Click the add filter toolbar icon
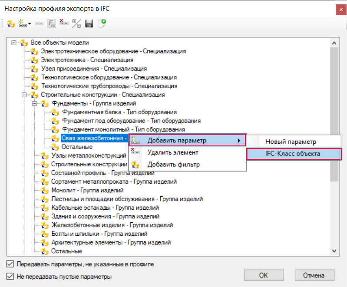This screenshot has height=287, width=347. [11, 24]
